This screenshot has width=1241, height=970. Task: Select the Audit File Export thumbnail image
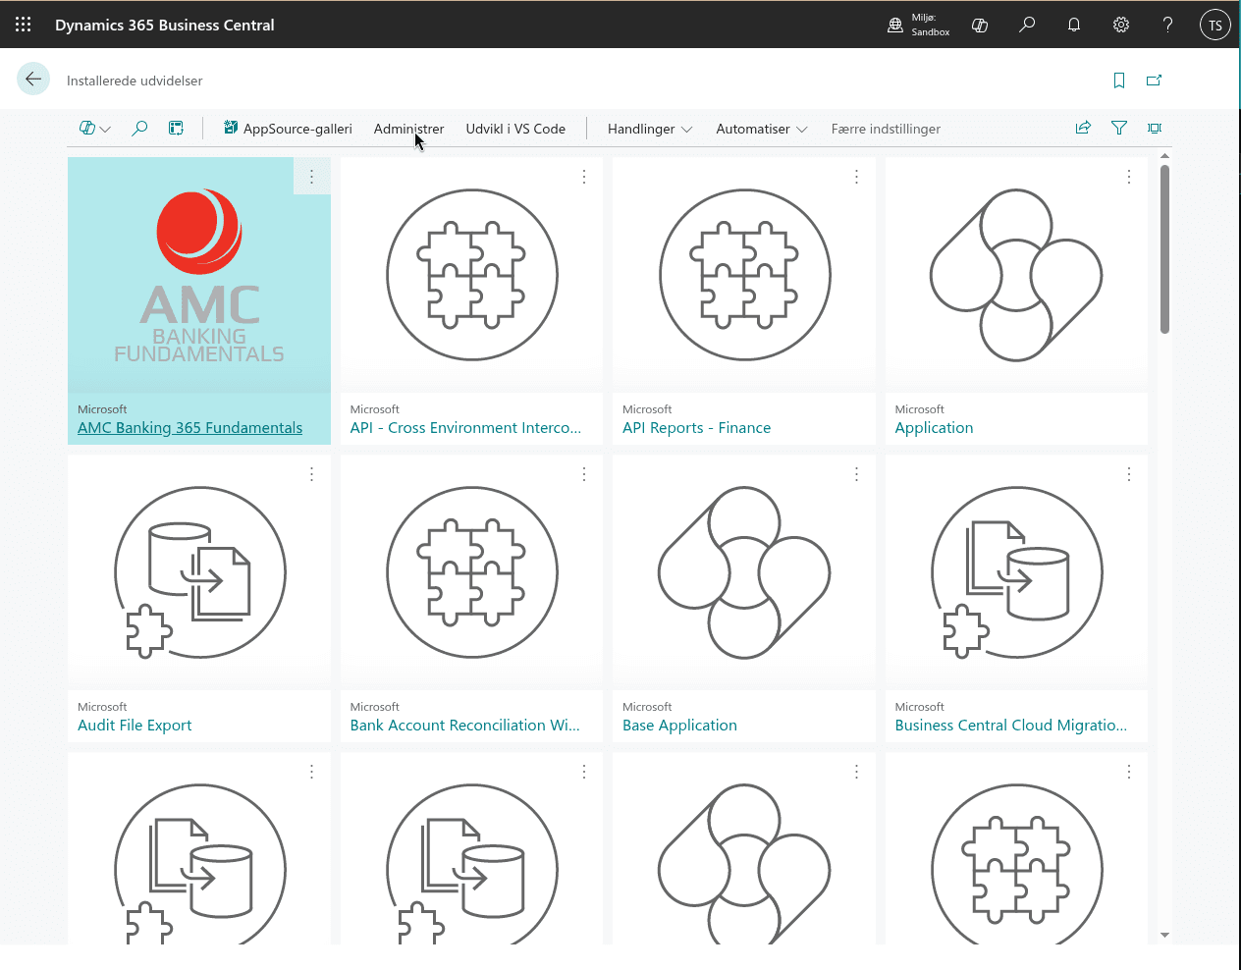point(199,573)
